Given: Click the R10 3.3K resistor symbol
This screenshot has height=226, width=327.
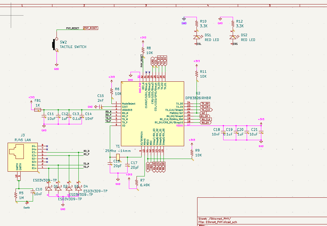Looking at the screenshot, I should tap(197, 24).
